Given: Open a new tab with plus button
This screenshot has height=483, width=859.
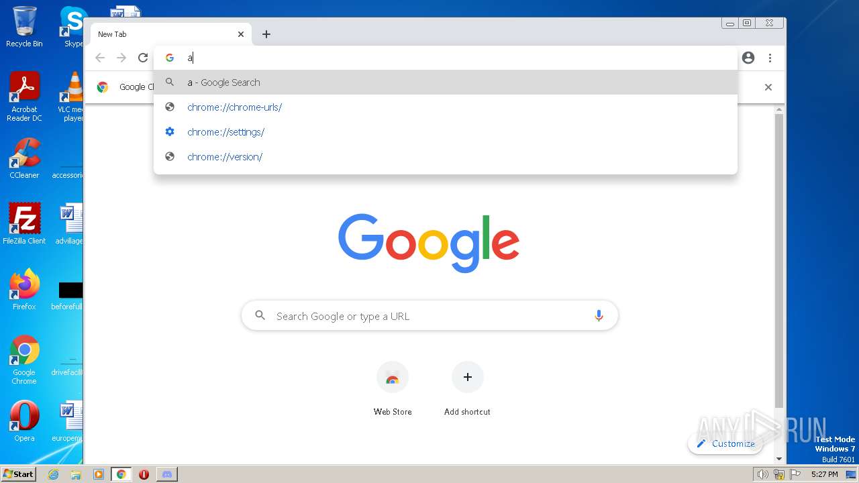Looking at the screenshot, I should point(266,34).
